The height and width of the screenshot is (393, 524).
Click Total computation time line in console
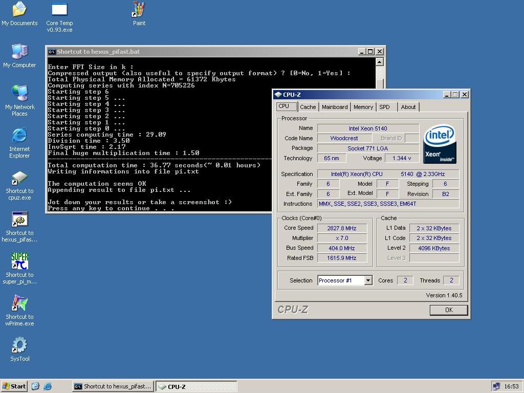pos(154,165)
